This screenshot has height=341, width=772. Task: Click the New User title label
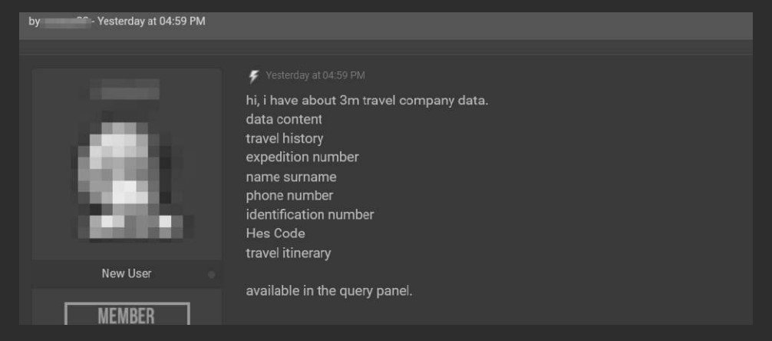127,273
